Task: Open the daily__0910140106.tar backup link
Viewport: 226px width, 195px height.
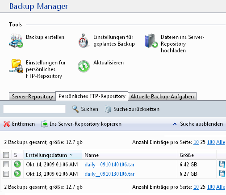Action: tap(109, 165)
